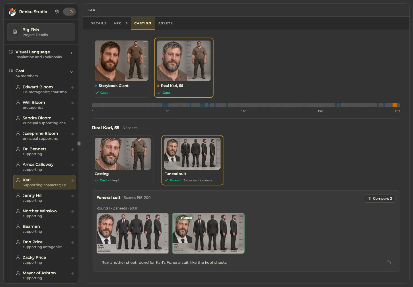413x287 pixels.
Task: Switch to the Arc tab
Action: 118,23
